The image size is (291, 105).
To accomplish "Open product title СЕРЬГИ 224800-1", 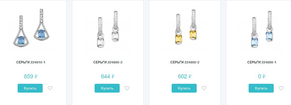I will pyautogui.click(x=262, y=63).
